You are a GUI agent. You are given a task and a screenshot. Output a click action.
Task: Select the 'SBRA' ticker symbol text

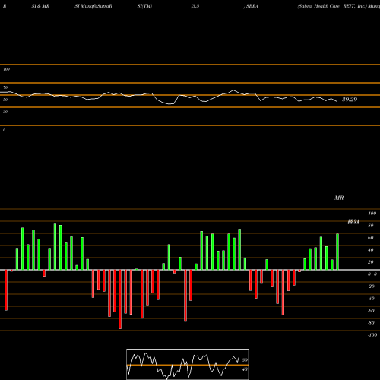pyautogui.click(x=252, y=6)
